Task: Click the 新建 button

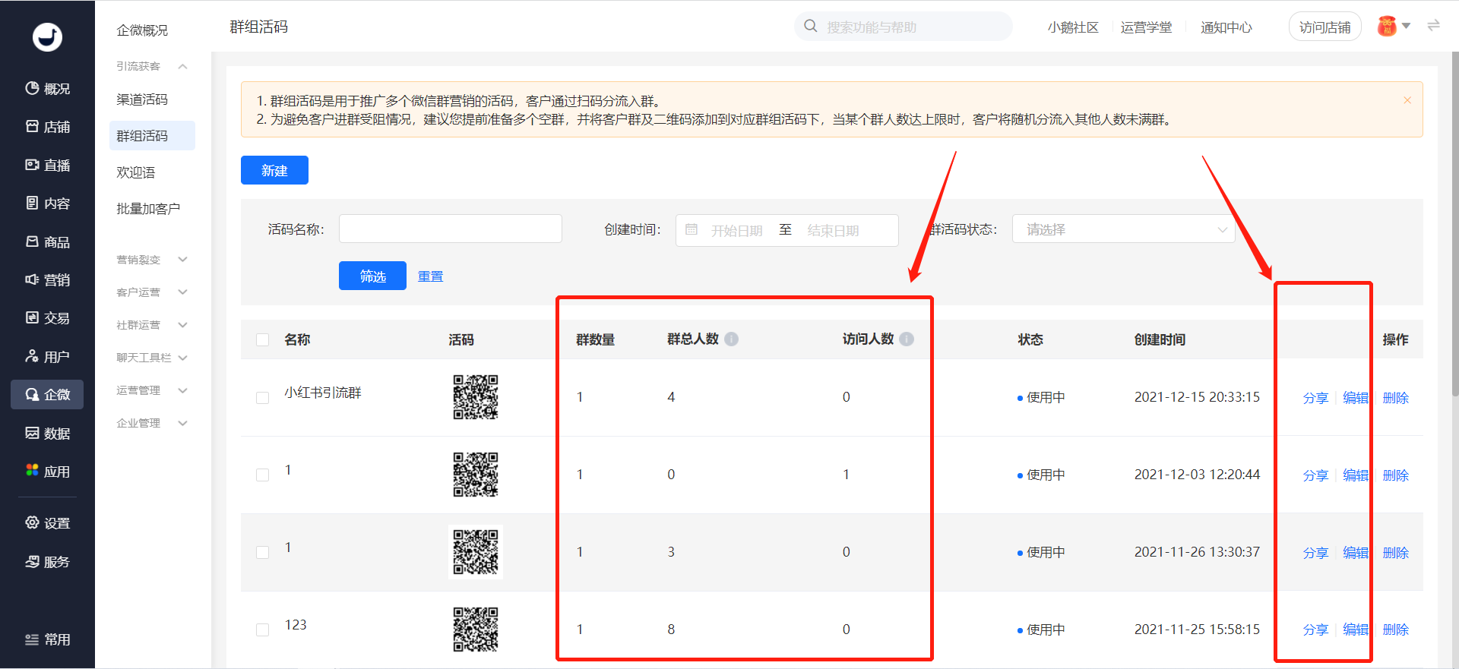Action: [274, 170]
